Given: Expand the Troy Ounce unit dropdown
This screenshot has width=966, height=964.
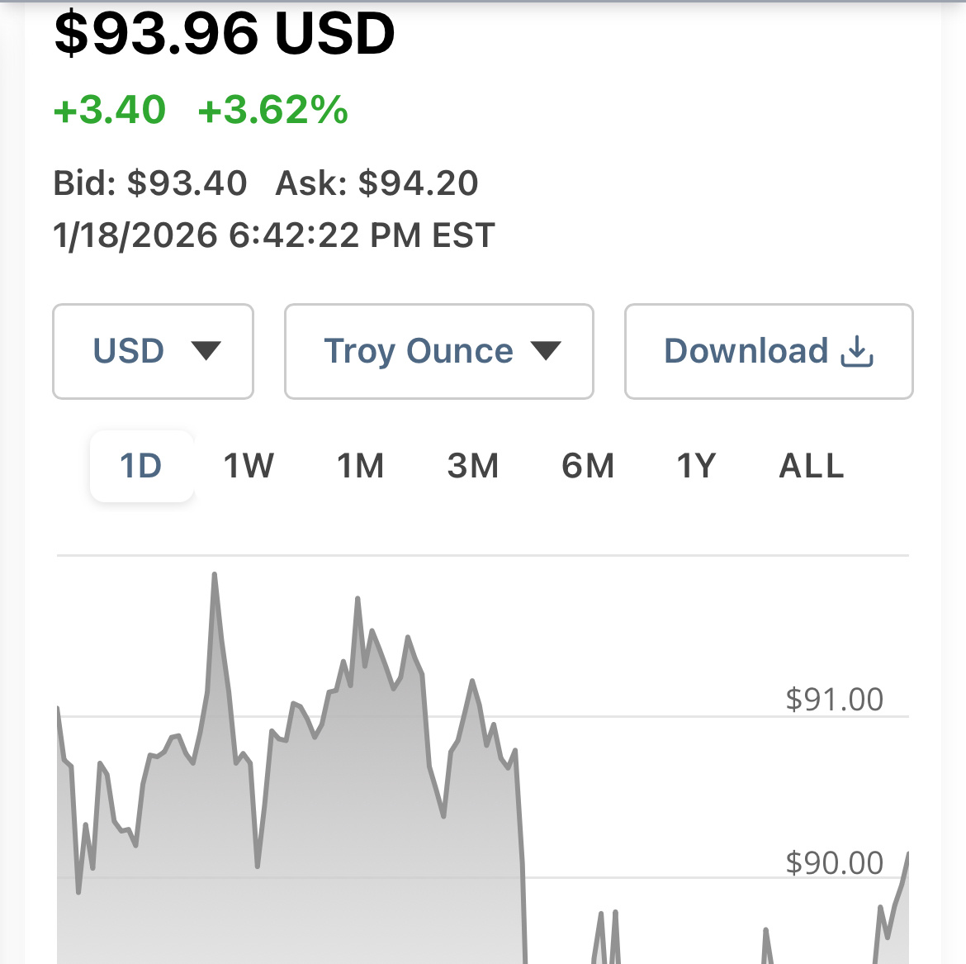Looking at the screenshot, I should [438, 351].
